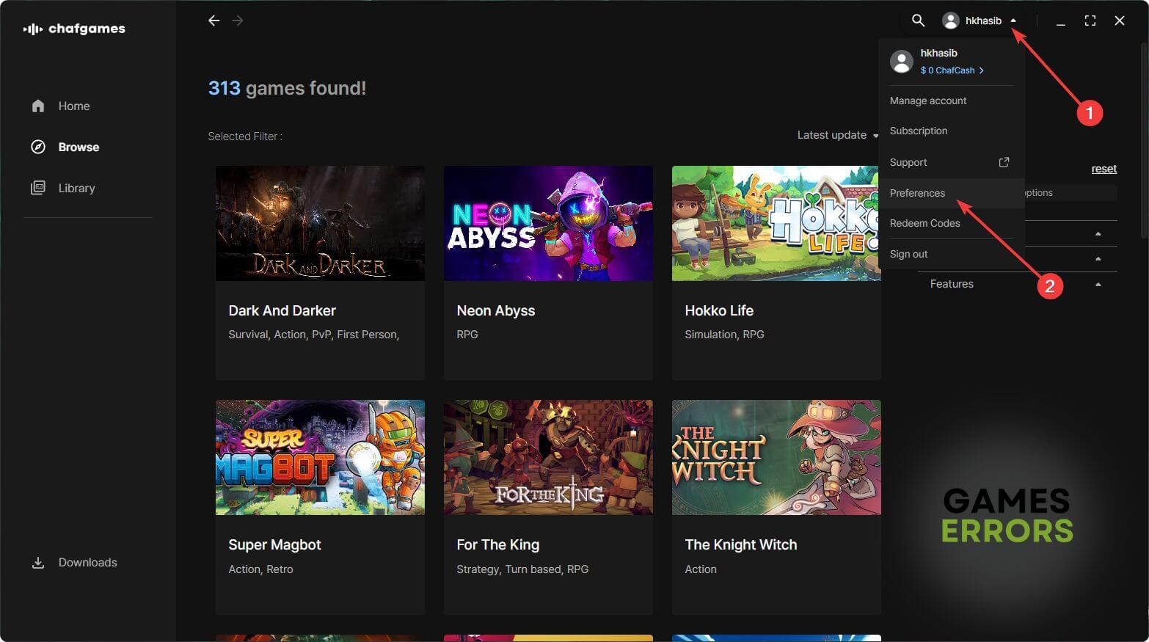Open The Knight Witch cover art
Screen dimensions: 1149x642
point(776,457)
